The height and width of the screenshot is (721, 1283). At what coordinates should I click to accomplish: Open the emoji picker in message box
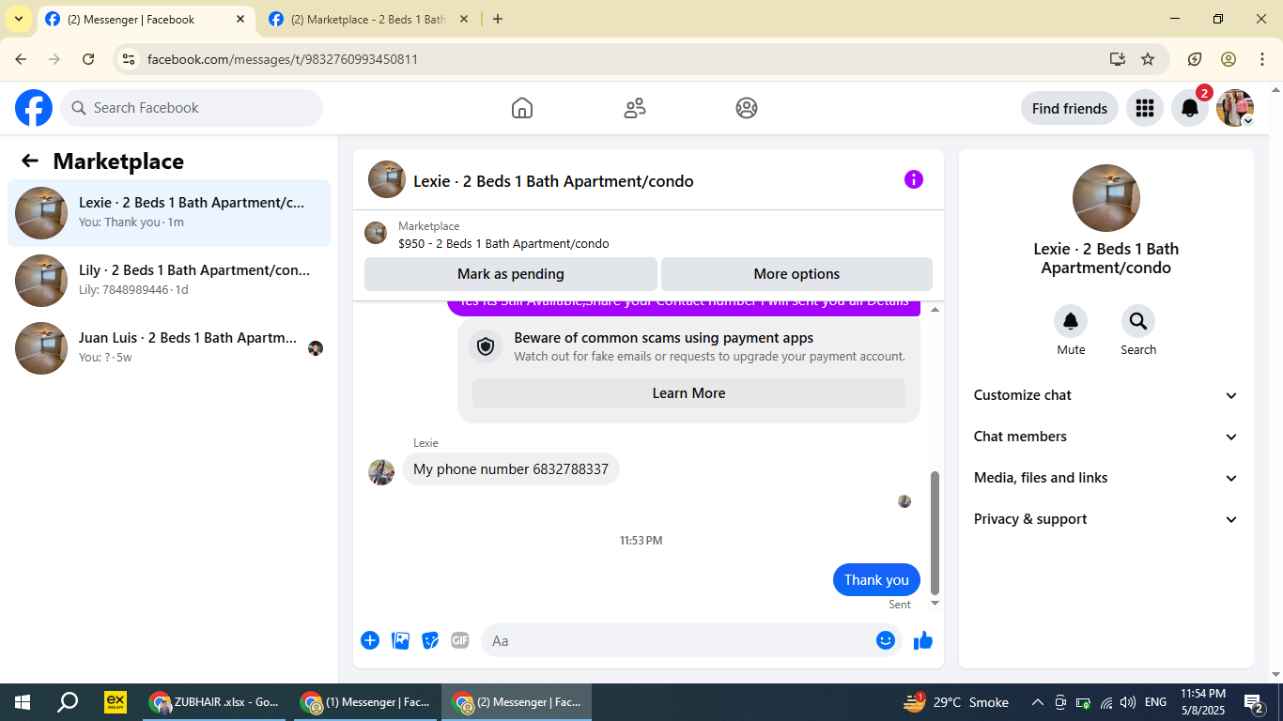coord(886,640)
